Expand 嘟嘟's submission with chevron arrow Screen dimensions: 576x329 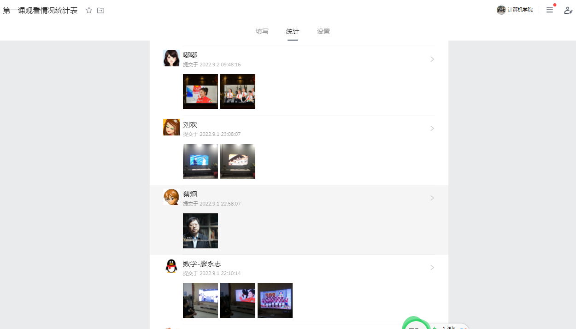pyautogui.click(x=432, y=59)
